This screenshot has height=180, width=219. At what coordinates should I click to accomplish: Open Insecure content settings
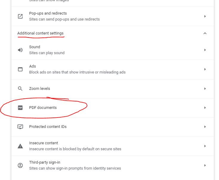pyautogui.click(x=113, y=146)
